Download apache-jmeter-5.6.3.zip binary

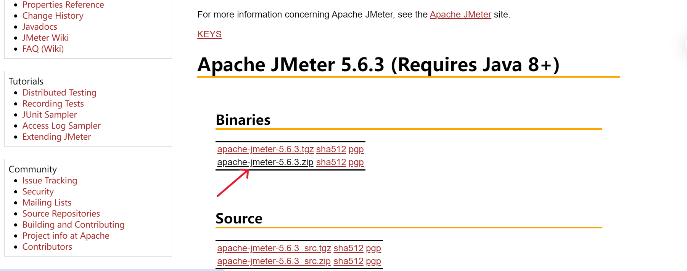click(x=265, y=162)
